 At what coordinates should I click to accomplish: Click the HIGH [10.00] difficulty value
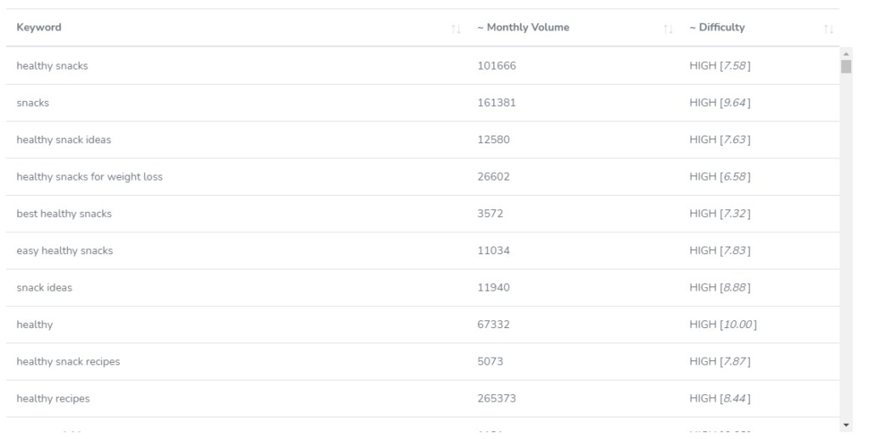(724, 325)
